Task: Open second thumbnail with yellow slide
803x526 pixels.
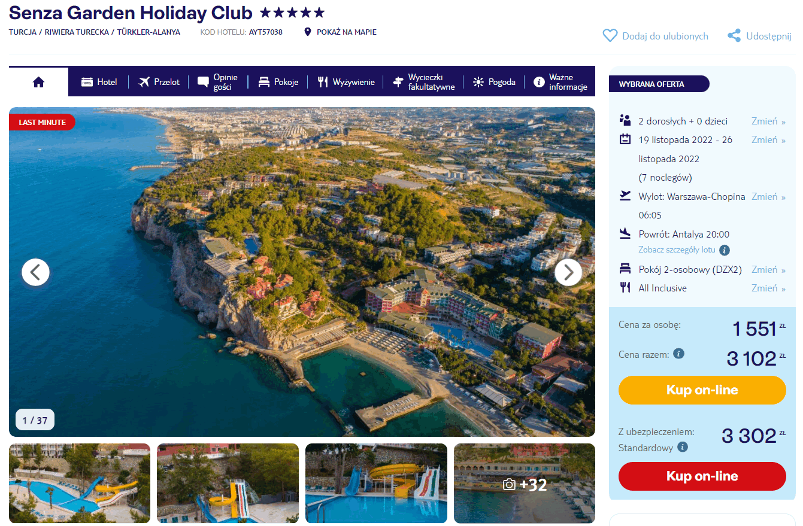Action: (228, 483)
